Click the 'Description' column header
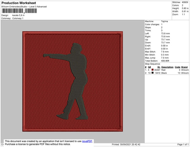The image size is (190, 147). click(x=167, y=67)
